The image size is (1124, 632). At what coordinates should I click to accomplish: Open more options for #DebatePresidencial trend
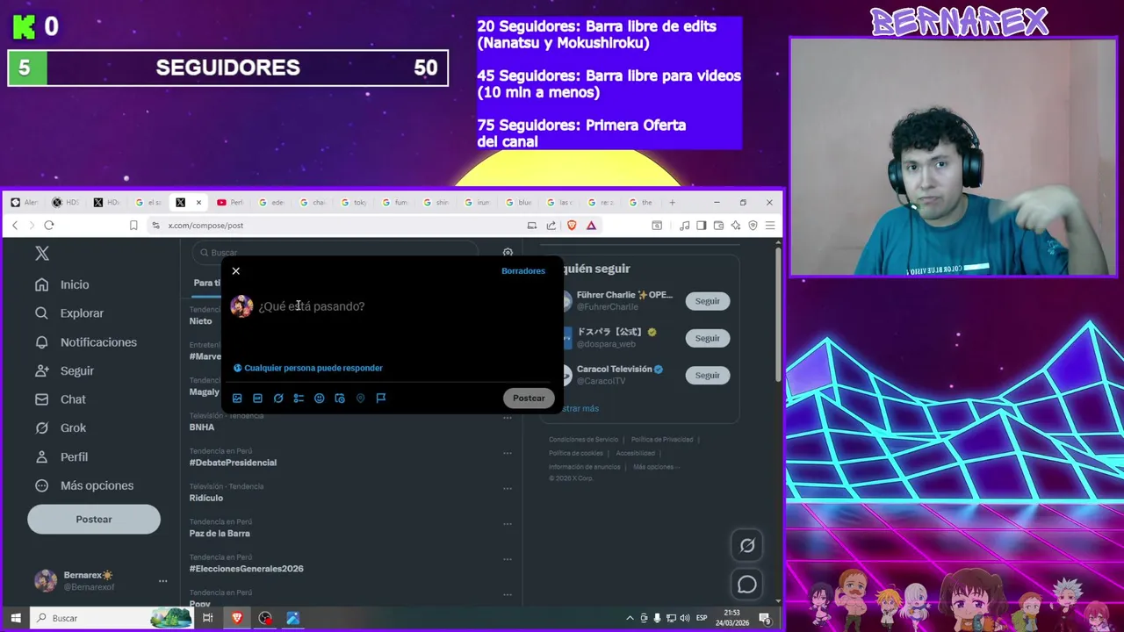508,453
